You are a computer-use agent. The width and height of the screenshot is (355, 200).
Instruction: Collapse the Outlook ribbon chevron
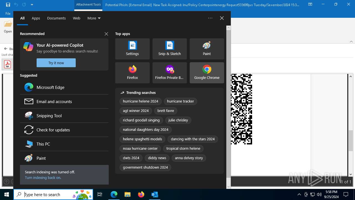(351, 41)
